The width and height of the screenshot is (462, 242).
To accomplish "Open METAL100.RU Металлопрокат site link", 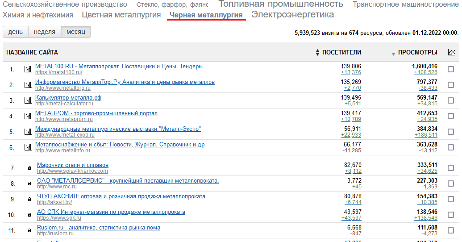I will click(120, 67).
